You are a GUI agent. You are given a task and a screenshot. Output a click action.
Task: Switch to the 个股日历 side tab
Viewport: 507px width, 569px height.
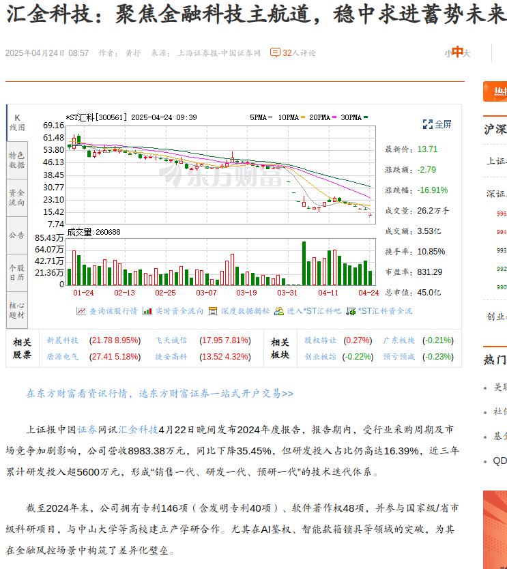(17, 273)
